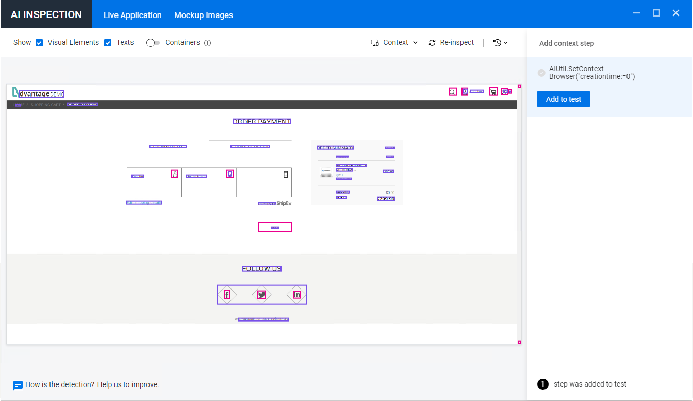
Task: Click the feedback chat bubble icon
Action: (18, 385)
